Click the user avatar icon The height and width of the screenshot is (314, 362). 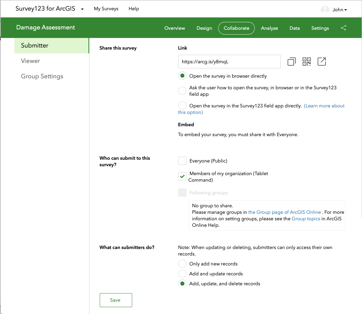pos(325,10)
